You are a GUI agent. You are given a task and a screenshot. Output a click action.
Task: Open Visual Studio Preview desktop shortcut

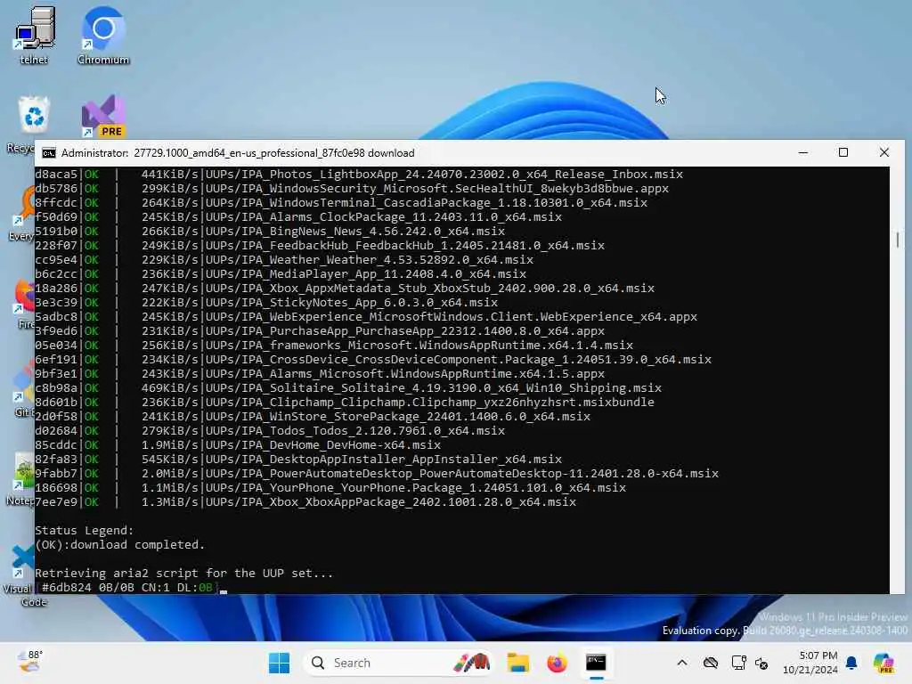(x=103, y=117)
